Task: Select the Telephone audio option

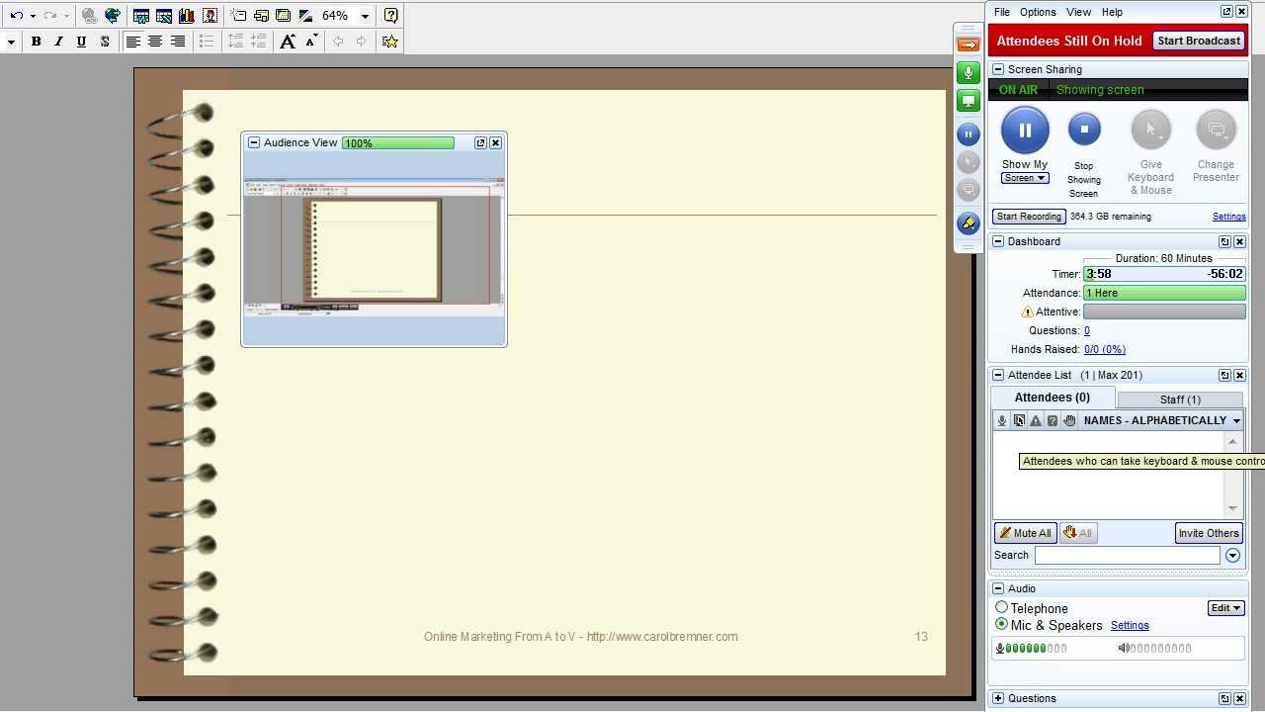Action: 1001,608
